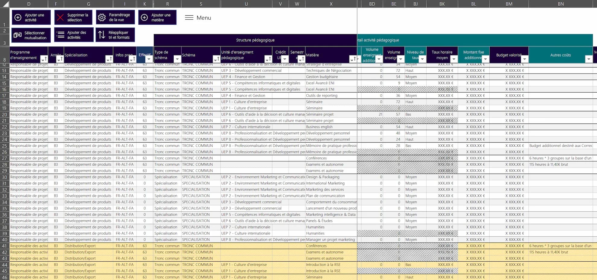Image resolution: width=597 pixels, height=280 pixels.
Task: Select row 20 by clicking its row number
Action: click(x=4, y=114)
